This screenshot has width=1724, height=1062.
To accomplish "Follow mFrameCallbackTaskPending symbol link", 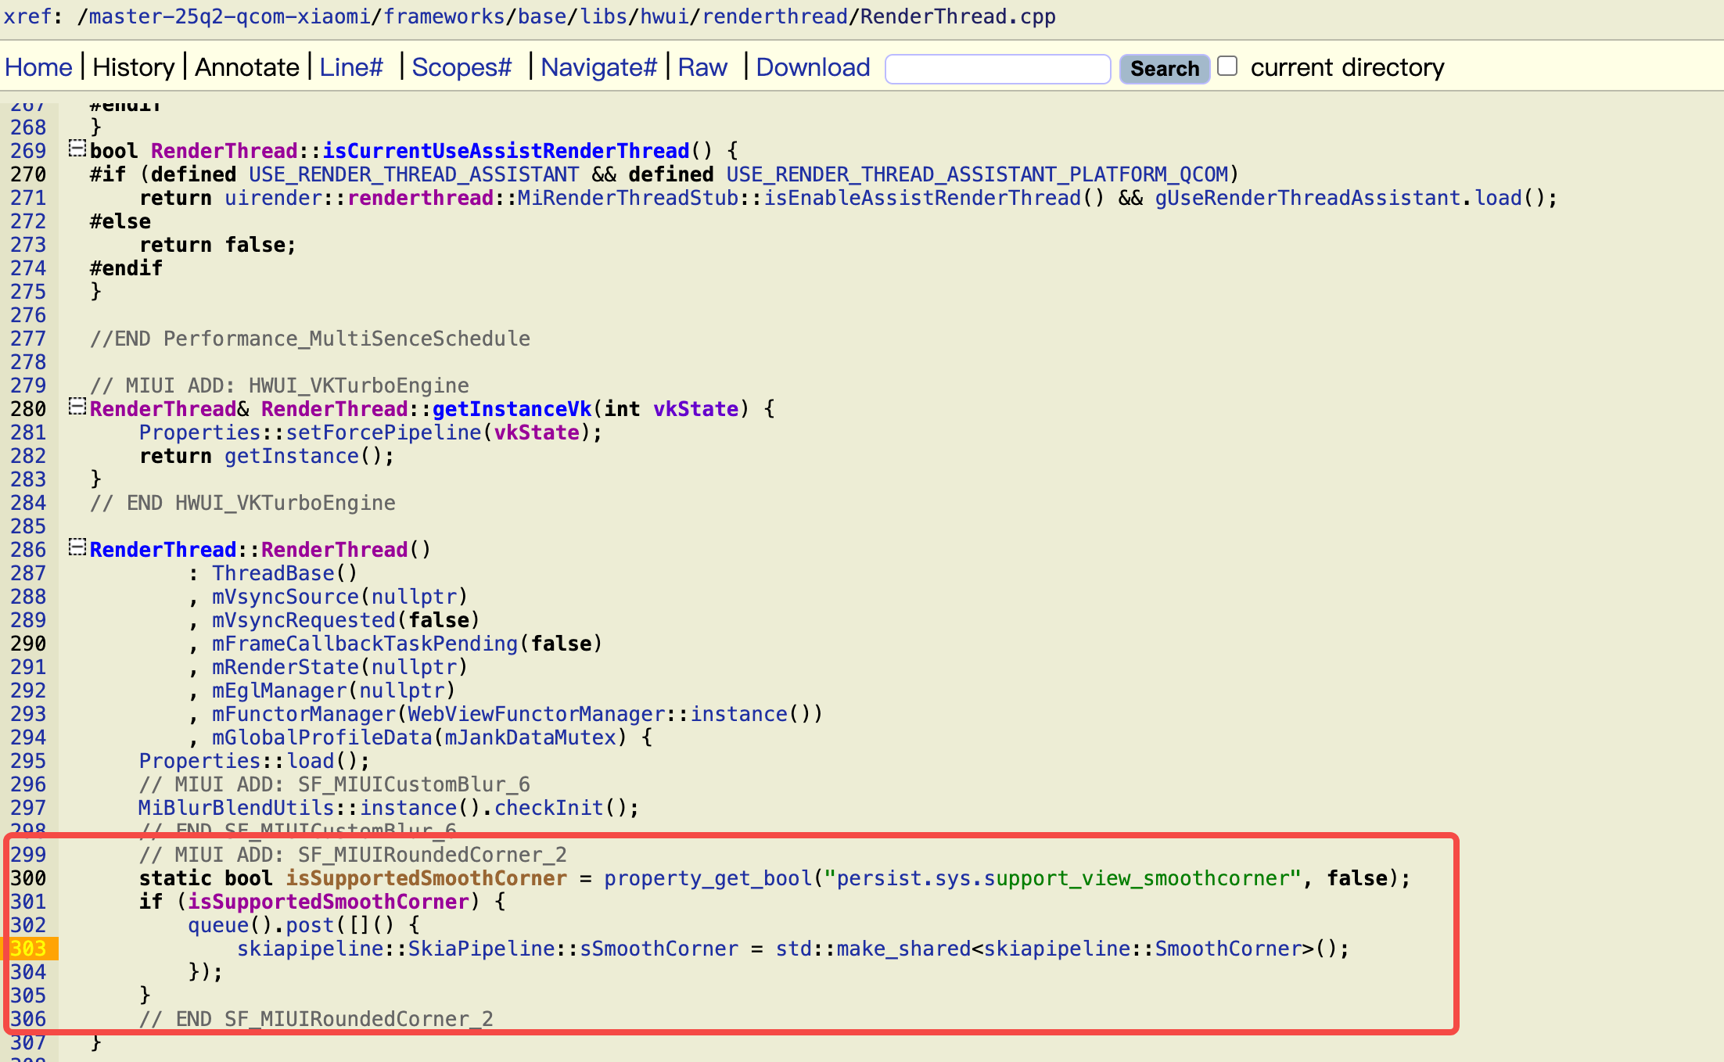I will tap(365, 644).
